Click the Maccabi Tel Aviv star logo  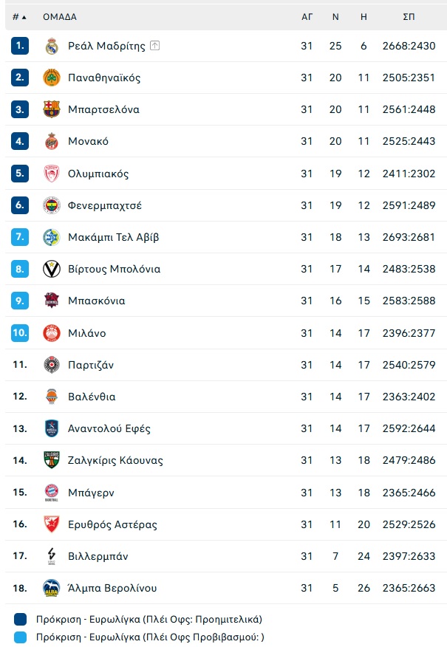coord(52,237)
